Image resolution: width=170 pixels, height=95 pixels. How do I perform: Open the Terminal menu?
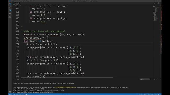coord(31,1)
